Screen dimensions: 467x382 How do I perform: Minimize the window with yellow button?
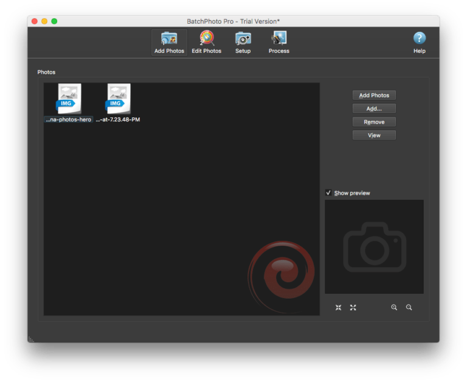coord(44,21)
